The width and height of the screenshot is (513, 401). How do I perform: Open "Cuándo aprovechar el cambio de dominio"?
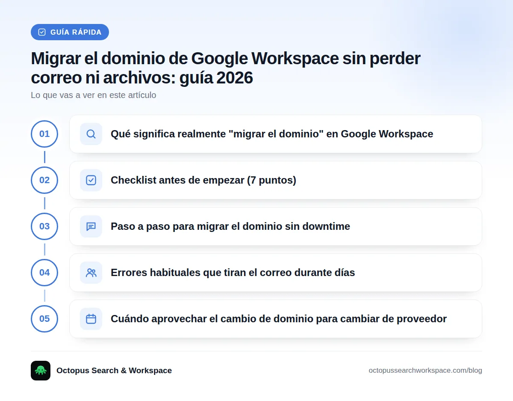(x=276, y=319)
